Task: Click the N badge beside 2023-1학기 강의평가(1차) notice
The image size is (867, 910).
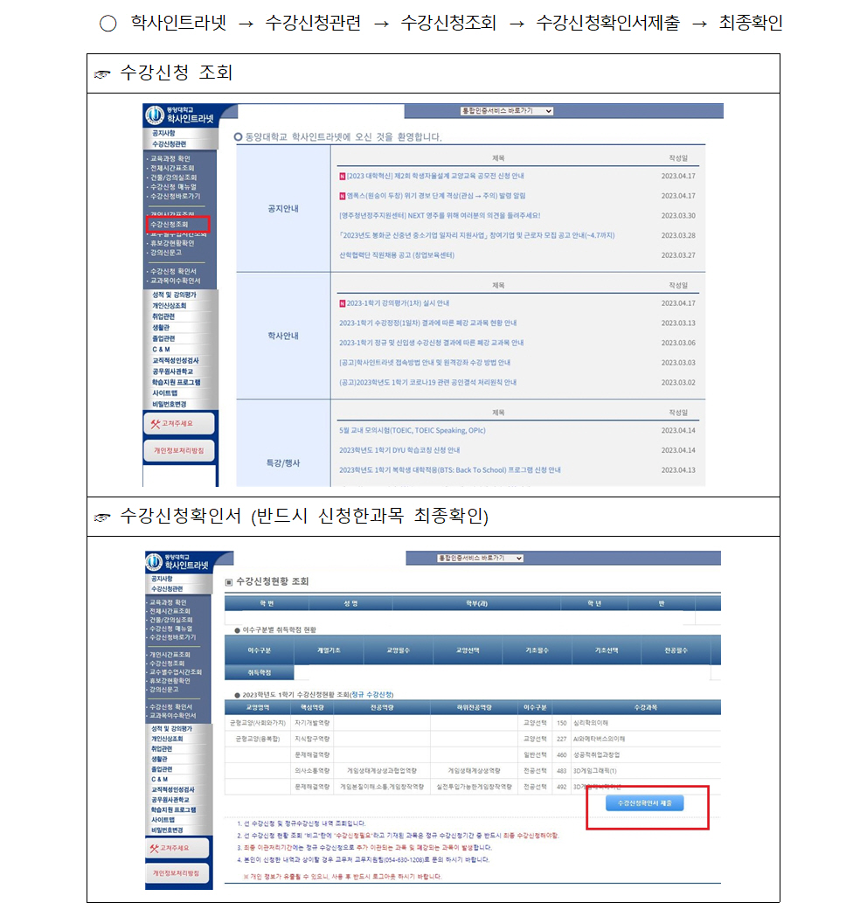Action: [x=342, y=303]
